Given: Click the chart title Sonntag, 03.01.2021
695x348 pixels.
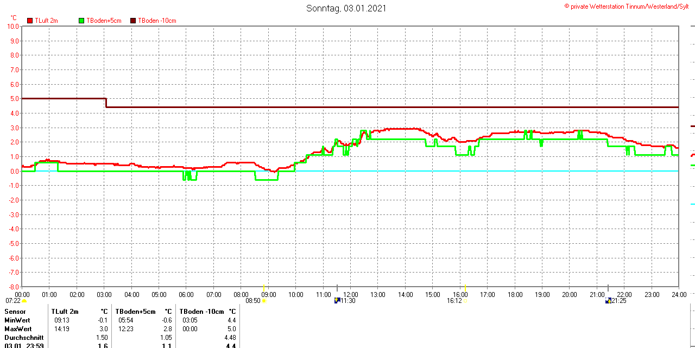Looking at the screenshot, I should point(346,8).
